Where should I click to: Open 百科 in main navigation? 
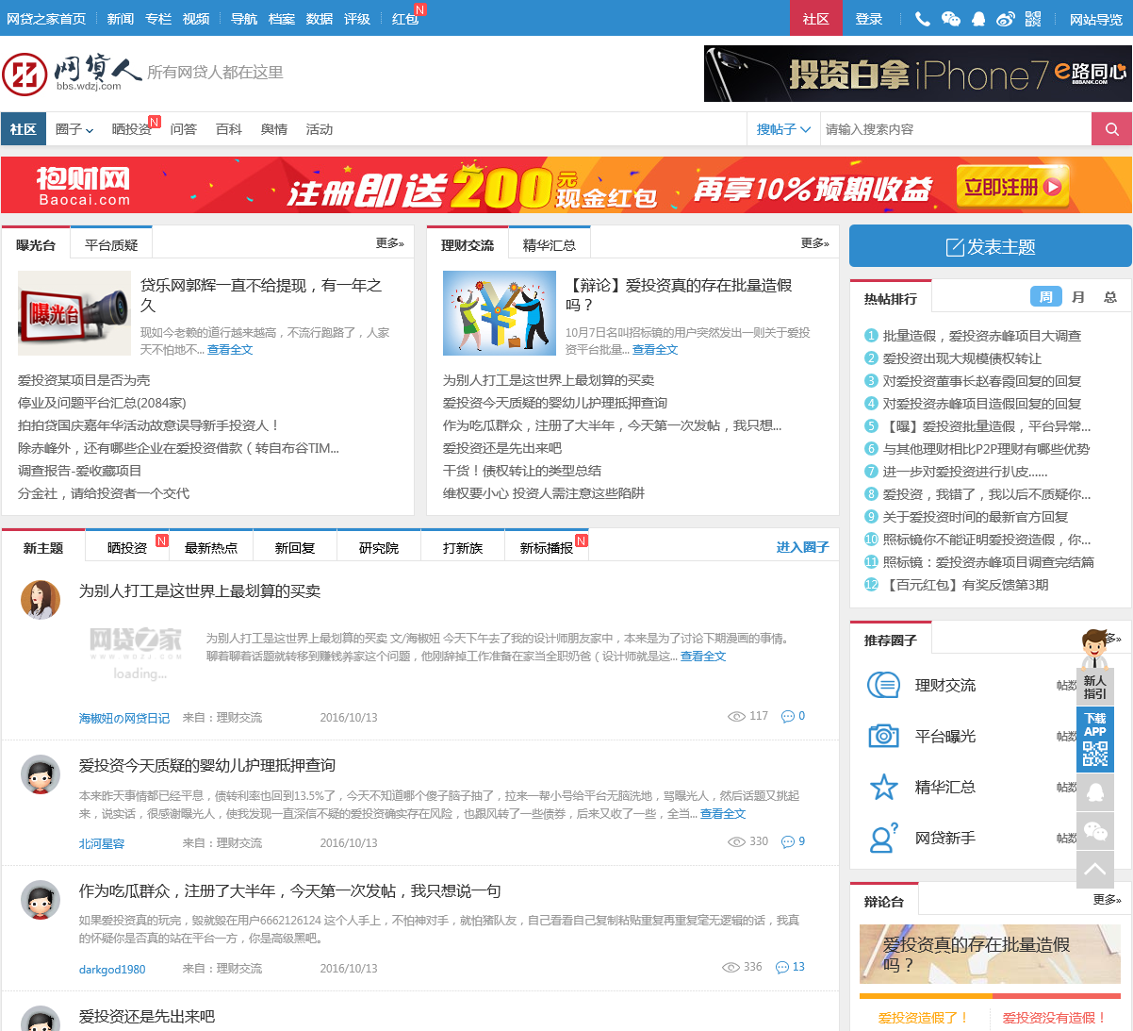point(229,129)
